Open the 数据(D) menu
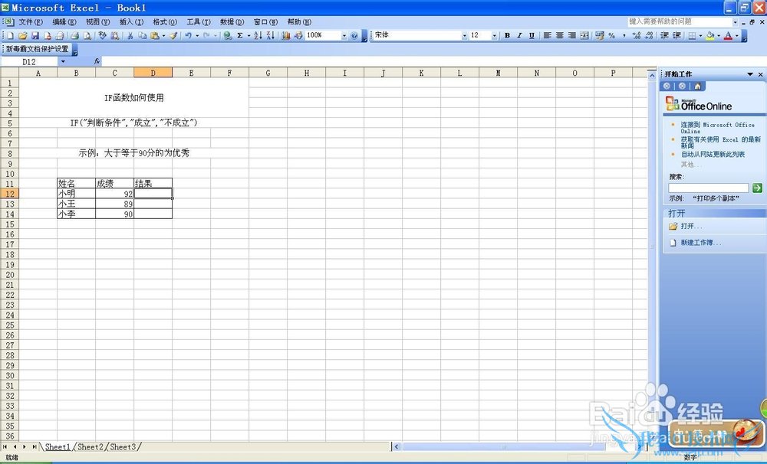Image resolution: width=767 pixels, height=464 pixels. click(x=232, y=22)
